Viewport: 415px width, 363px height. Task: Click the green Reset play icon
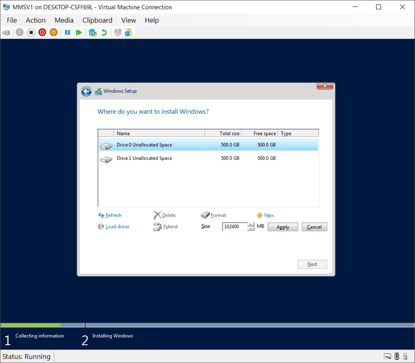click(79, 32)
